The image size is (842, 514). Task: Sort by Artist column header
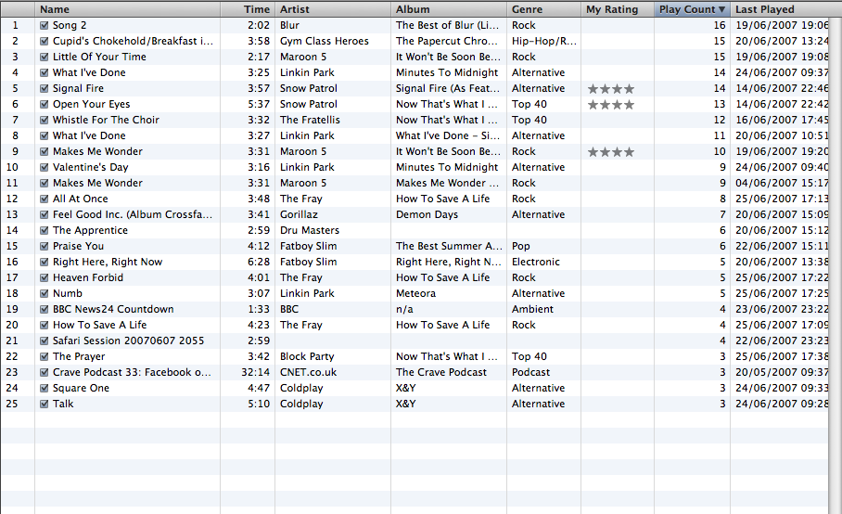[333, 9]
